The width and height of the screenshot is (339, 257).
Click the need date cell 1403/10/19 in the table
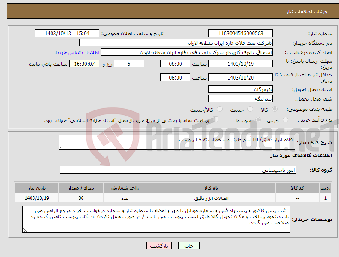click(37, 198)
